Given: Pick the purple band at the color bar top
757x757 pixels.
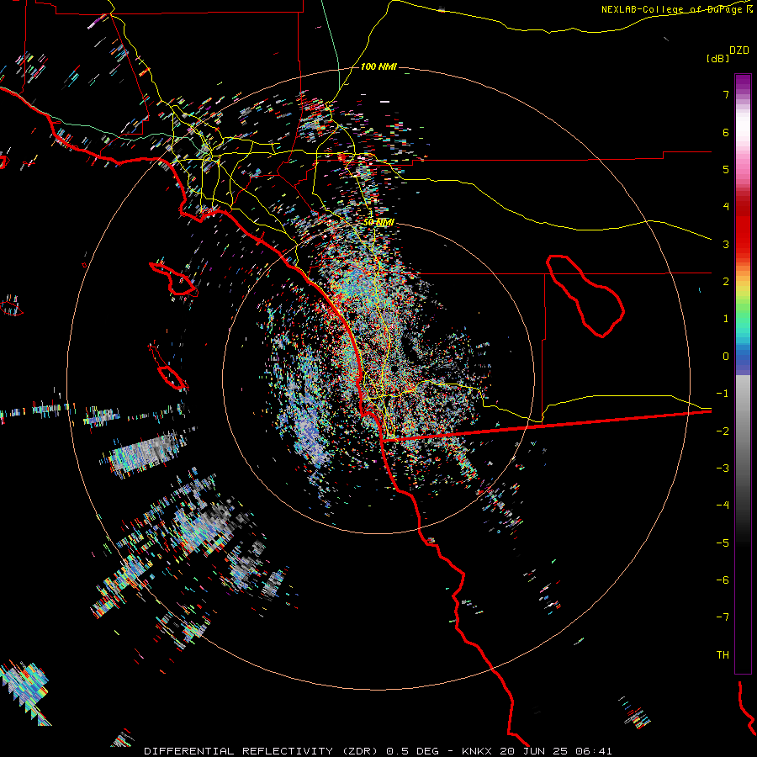Looking at the screenshot, I should tap(743, 82).
